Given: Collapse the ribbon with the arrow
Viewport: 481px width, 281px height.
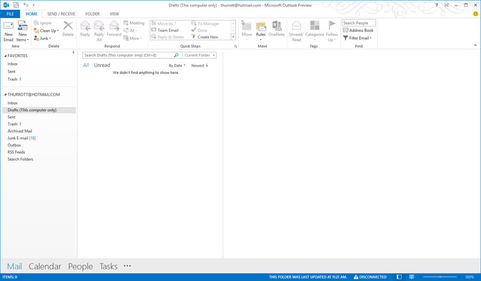Looking at the screenshot, I should [x=475, y=46].
